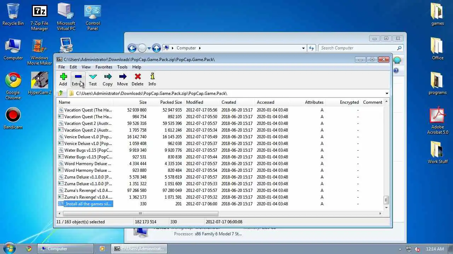Open the Help menu

(137, 67)
